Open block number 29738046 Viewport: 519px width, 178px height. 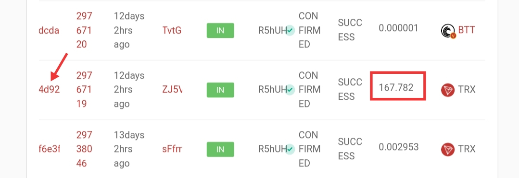pos(84,149)
